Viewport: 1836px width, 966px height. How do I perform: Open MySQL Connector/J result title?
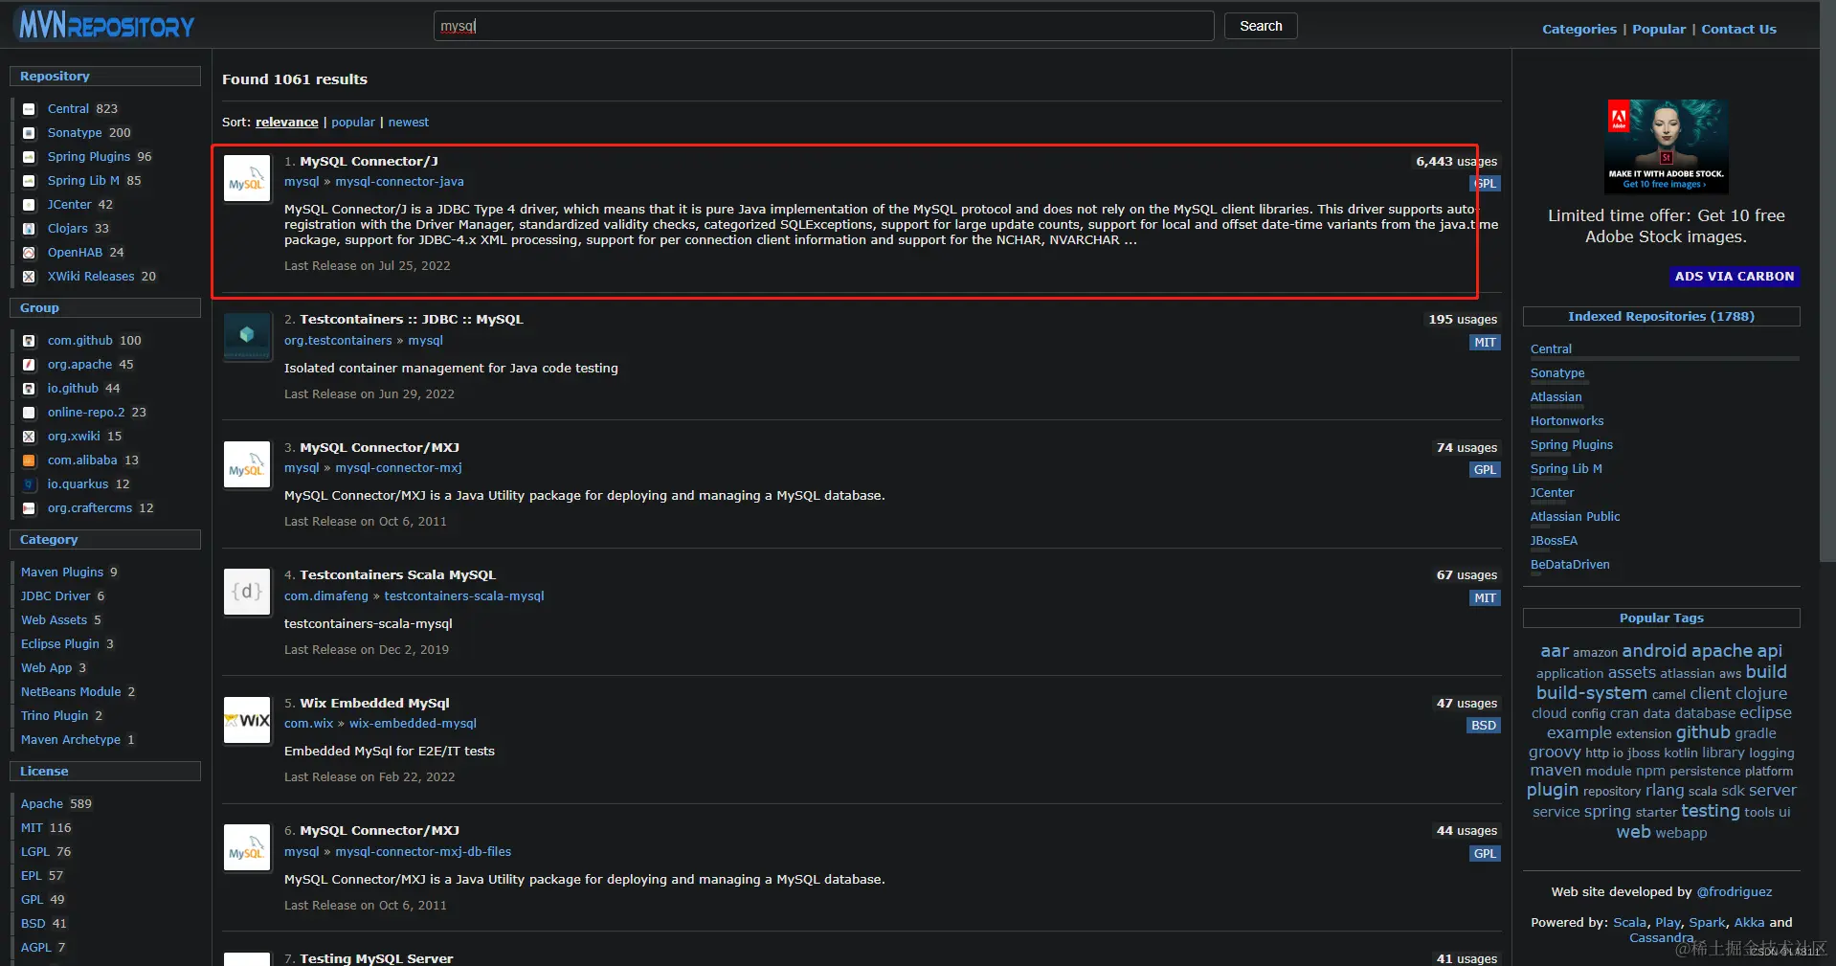(x=369, y=162)
